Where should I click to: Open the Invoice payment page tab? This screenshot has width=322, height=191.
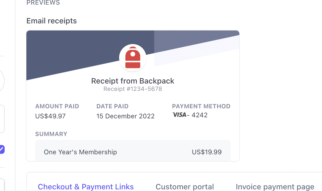tap(275, 187)
